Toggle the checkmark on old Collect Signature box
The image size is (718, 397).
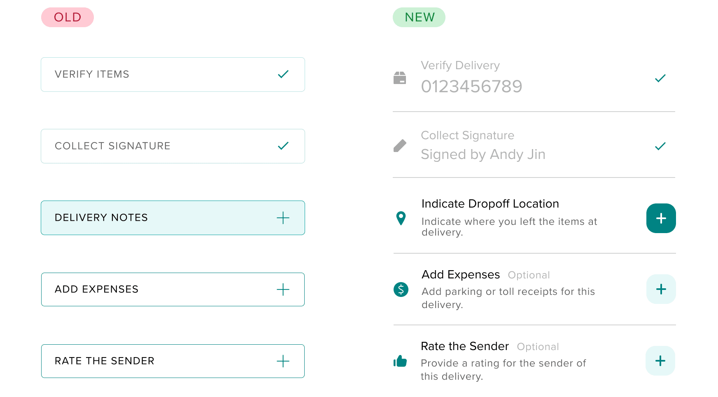[x=283, y=146]
